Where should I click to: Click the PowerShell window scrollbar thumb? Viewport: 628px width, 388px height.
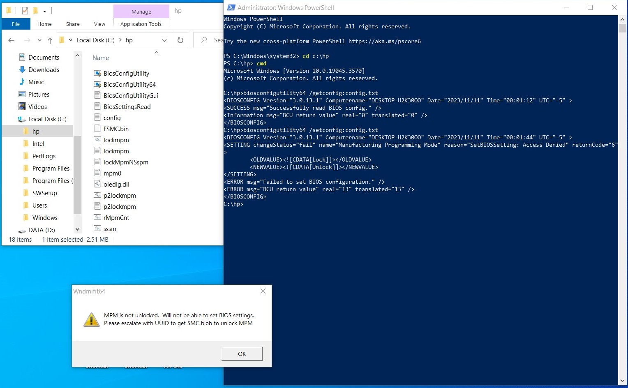[623, 28]
